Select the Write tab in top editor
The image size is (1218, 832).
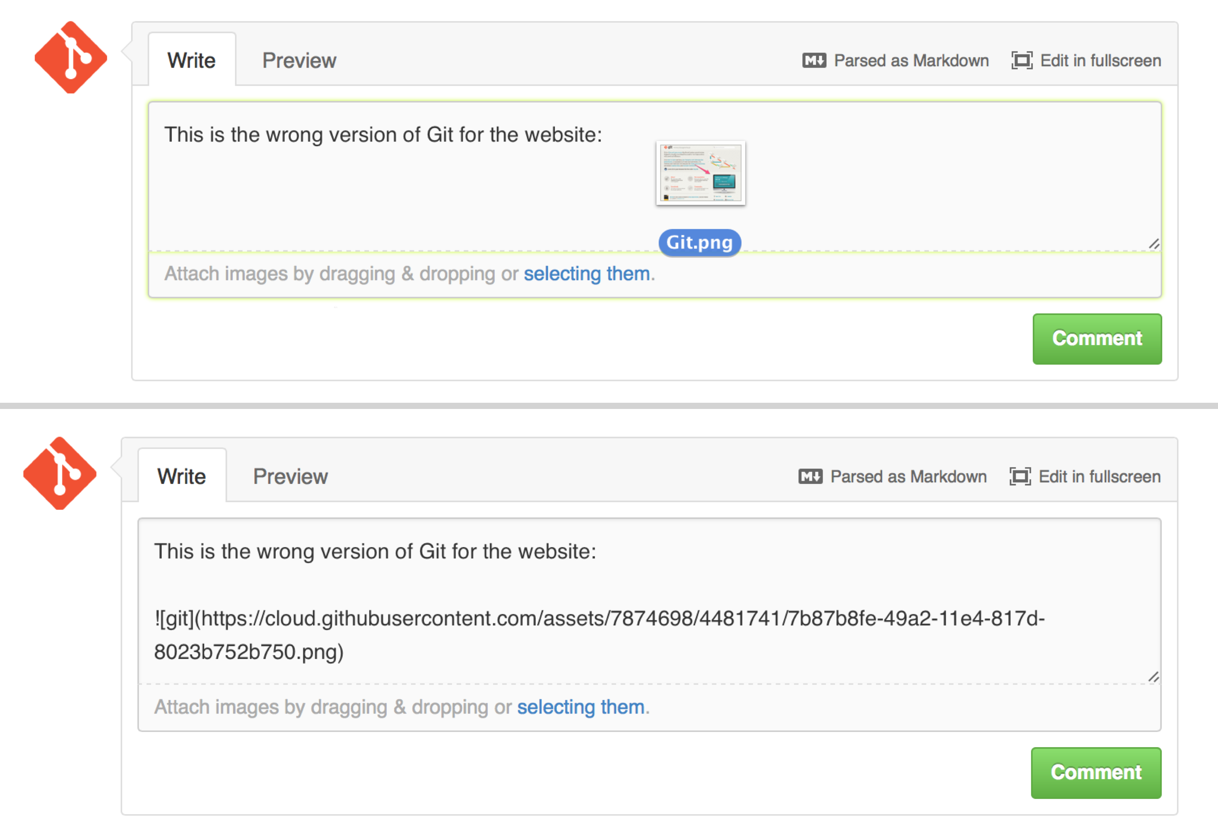[x=191, y=61]
